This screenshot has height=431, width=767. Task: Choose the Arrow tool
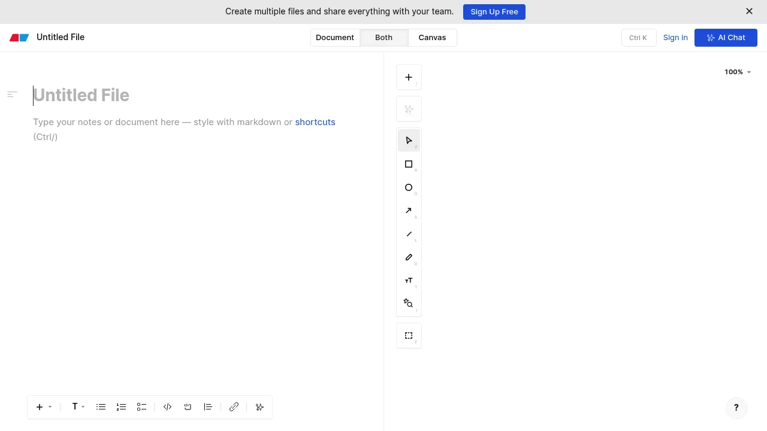coord(409,211)
